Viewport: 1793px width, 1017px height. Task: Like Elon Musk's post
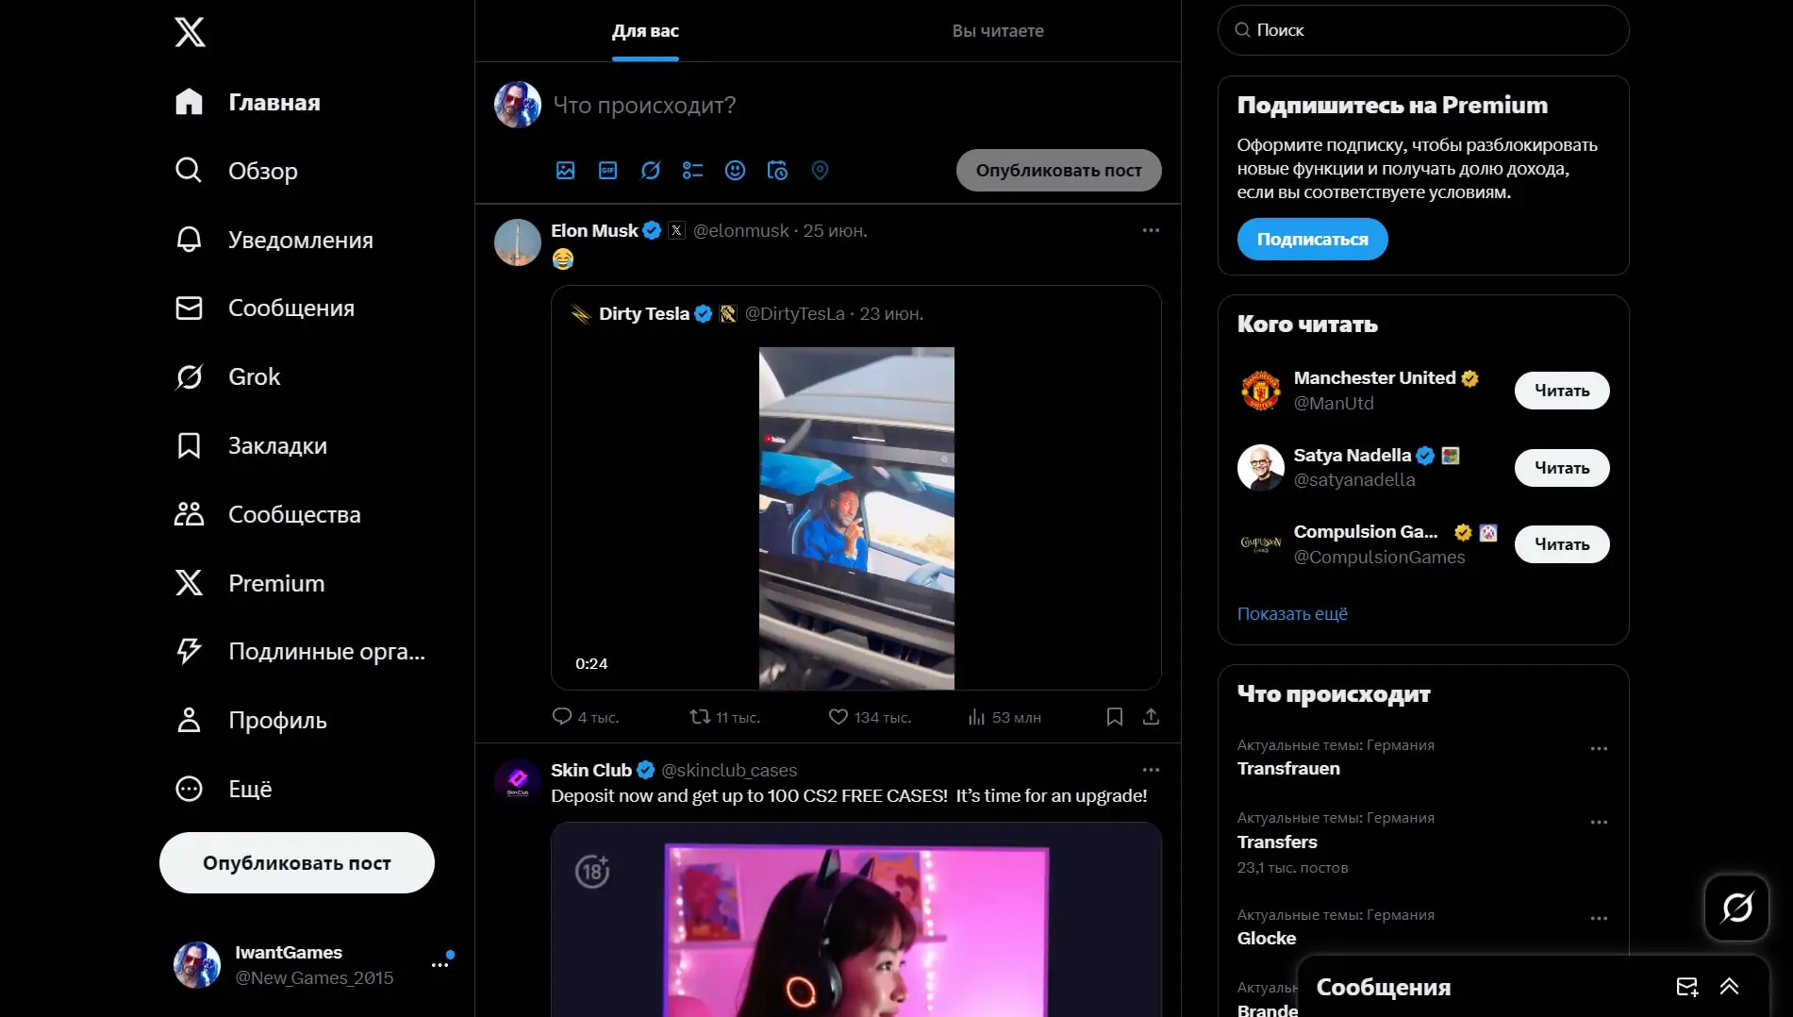point(870,717)
